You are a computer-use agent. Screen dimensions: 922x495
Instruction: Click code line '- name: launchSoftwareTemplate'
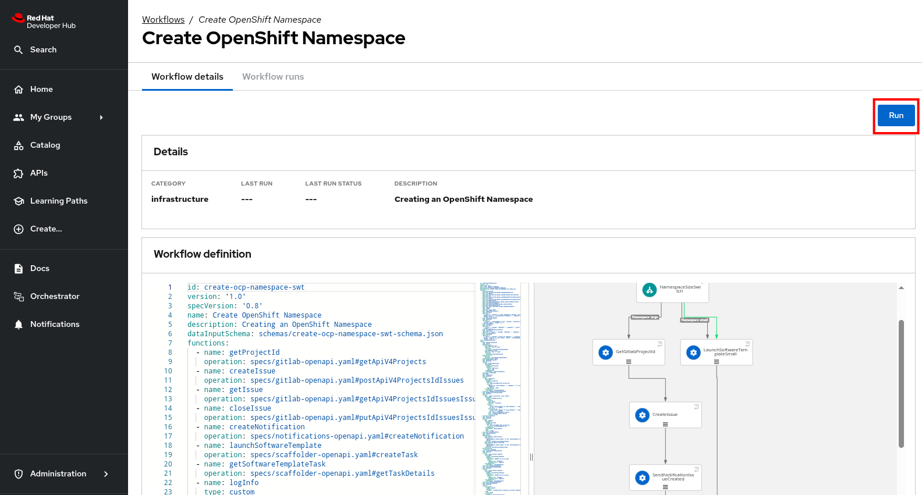[x=258, y=446]
